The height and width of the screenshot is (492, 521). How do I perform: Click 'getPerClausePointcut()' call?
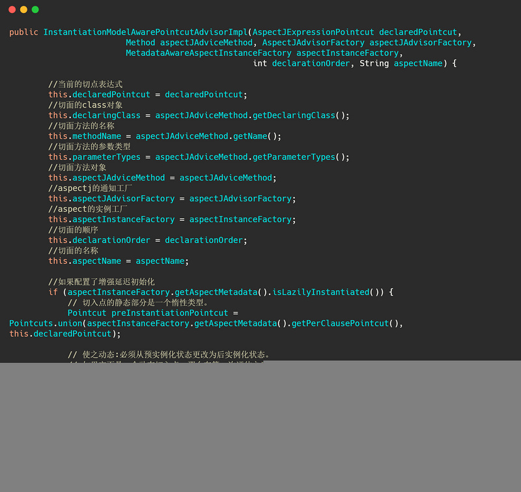[346, 323]
